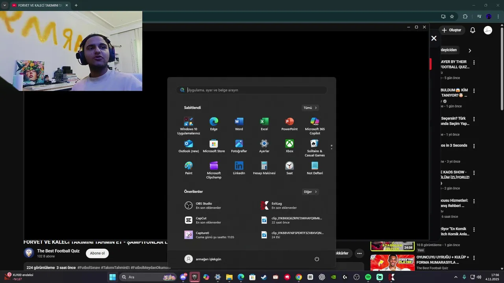504x283 pixels.
Task: Open Spotify from the taskbar
Action: click(368, 277)
